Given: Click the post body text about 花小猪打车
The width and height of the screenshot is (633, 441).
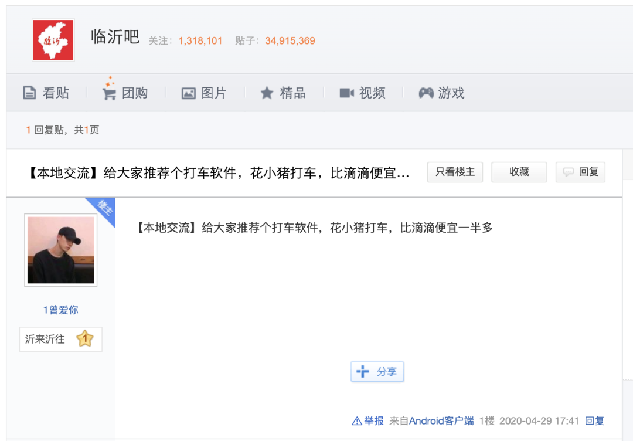Looking at the screenshot, I should point(314,228).
